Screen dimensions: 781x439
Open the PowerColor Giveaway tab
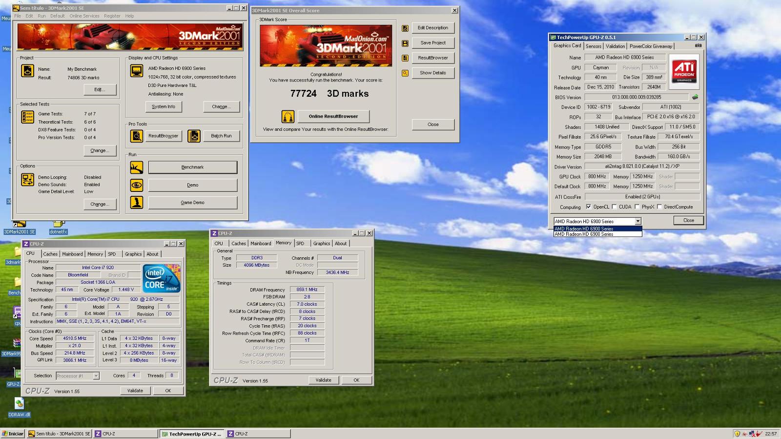[651, 46]
